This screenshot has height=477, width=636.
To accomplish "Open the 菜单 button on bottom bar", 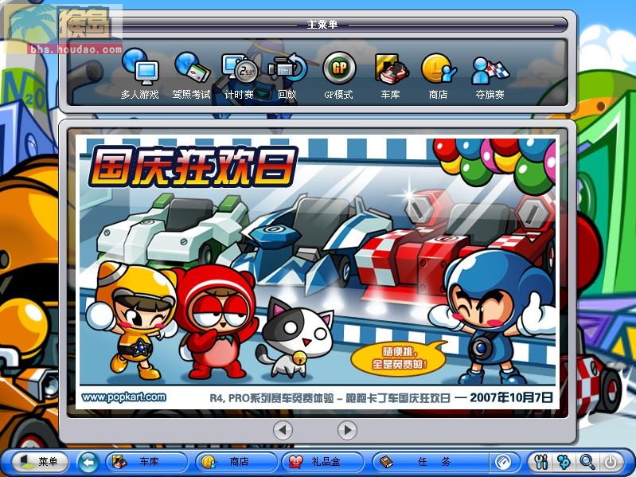I will [x=40, y=462].
